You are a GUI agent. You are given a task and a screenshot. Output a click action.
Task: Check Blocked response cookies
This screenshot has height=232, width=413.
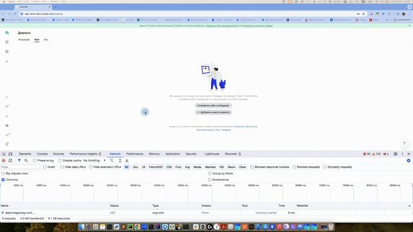tap(252, 167)
